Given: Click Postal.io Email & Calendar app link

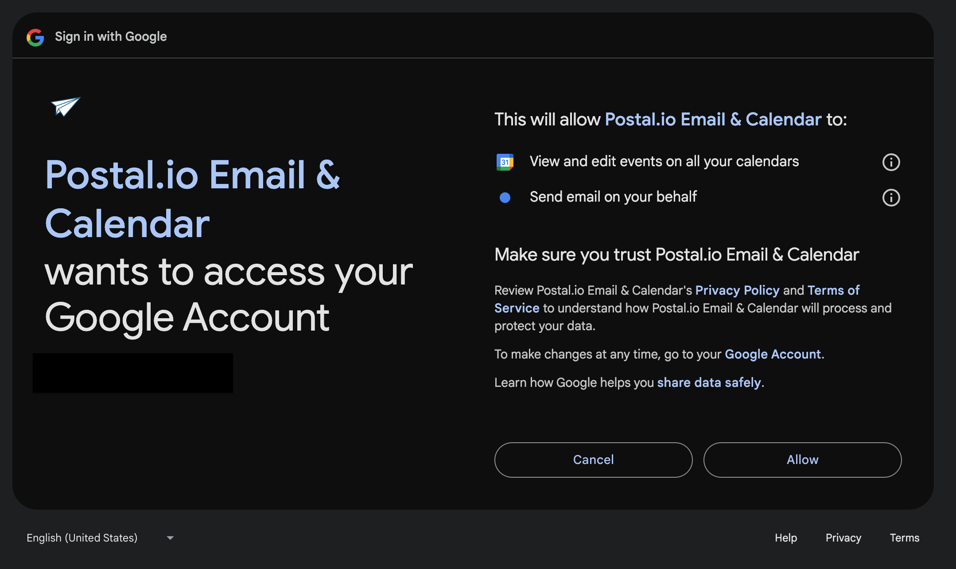Looking at the screenshot, I should pos(713,120).
